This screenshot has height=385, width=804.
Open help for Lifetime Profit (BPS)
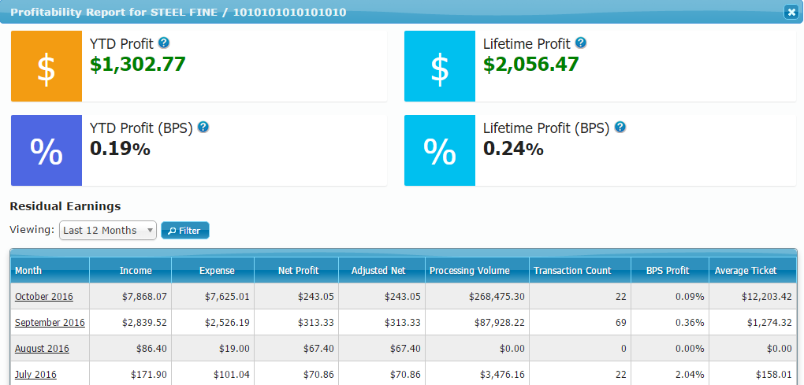[620, 128]
